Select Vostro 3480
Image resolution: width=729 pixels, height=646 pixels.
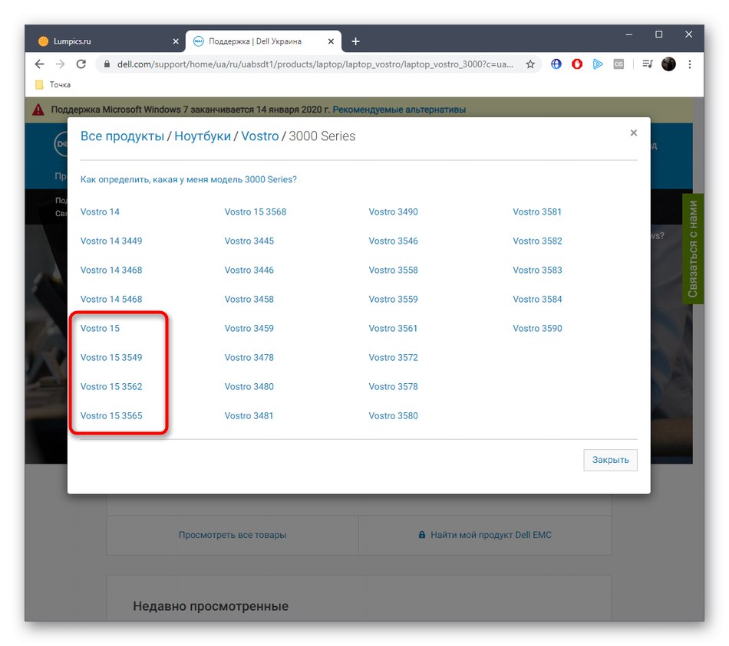click(x=249, y=387)
